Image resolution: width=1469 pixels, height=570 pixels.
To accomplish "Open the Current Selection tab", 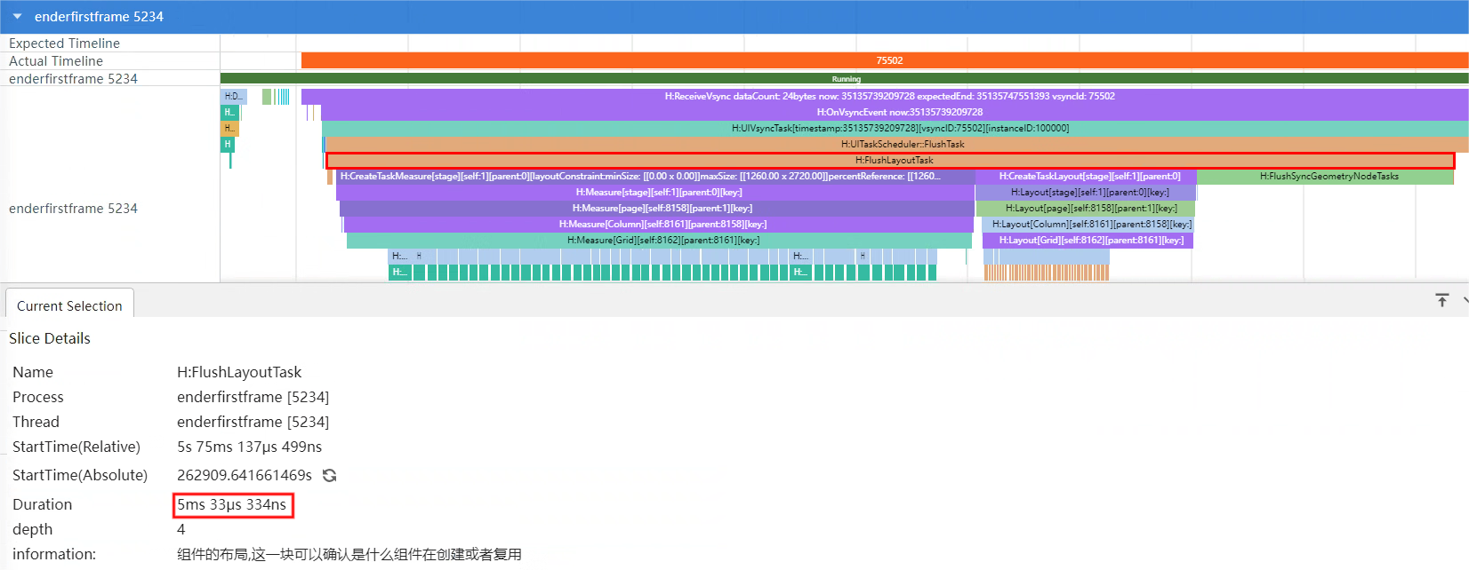I will coord(69,305).
